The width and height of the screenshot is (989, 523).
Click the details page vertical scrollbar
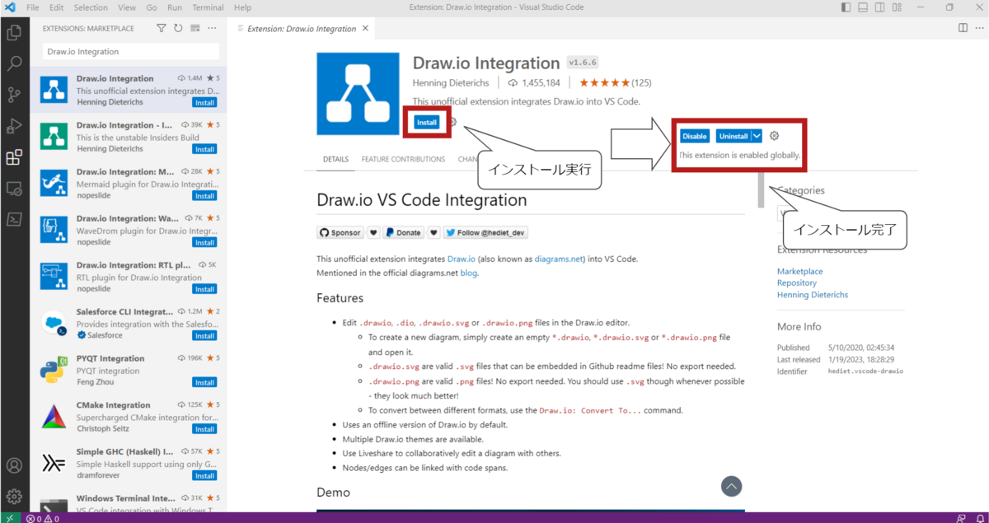[x=762, y=189]
